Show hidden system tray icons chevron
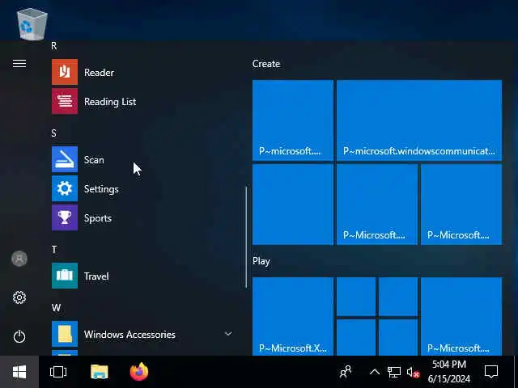The width and height of the screenshot is (518, 388). [375, 372]
